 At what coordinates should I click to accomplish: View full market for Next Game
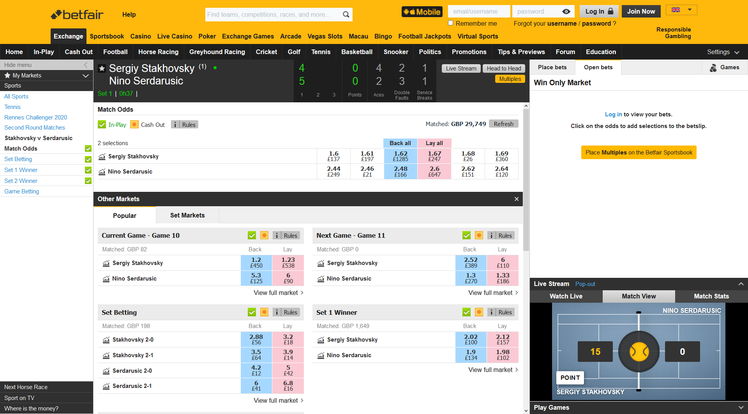pos(493,293)
